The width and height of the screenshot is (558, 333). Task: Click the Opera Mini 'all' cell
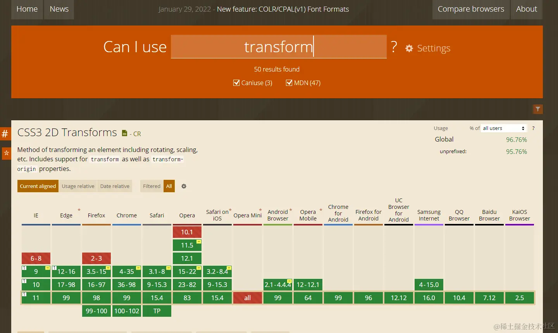click(x=248, y=298)
